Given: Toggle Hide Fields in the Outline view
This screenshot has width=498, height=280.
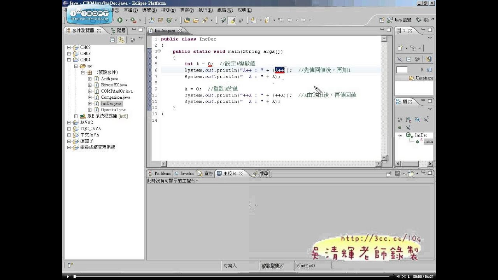Looking at the screenshot, I should (417, 120).
